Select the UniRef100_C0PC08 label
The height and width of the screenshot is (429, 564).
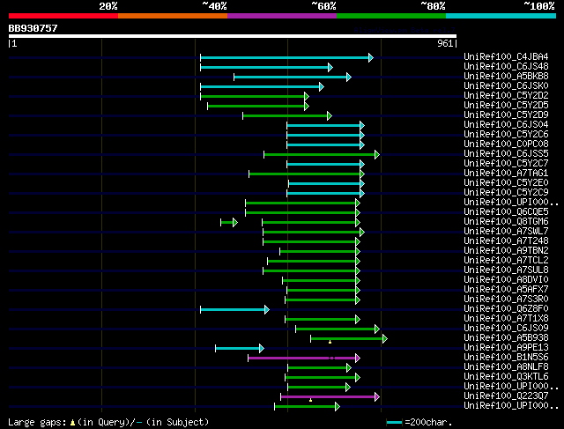point(506,144)
